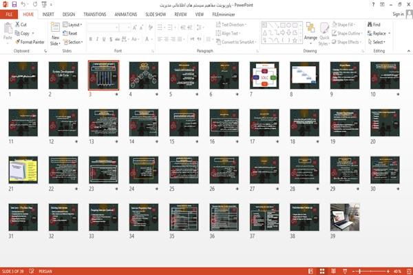Toggle Italic formatting button
This screenshot has width=413, height=275.
(x=97, y=39)
